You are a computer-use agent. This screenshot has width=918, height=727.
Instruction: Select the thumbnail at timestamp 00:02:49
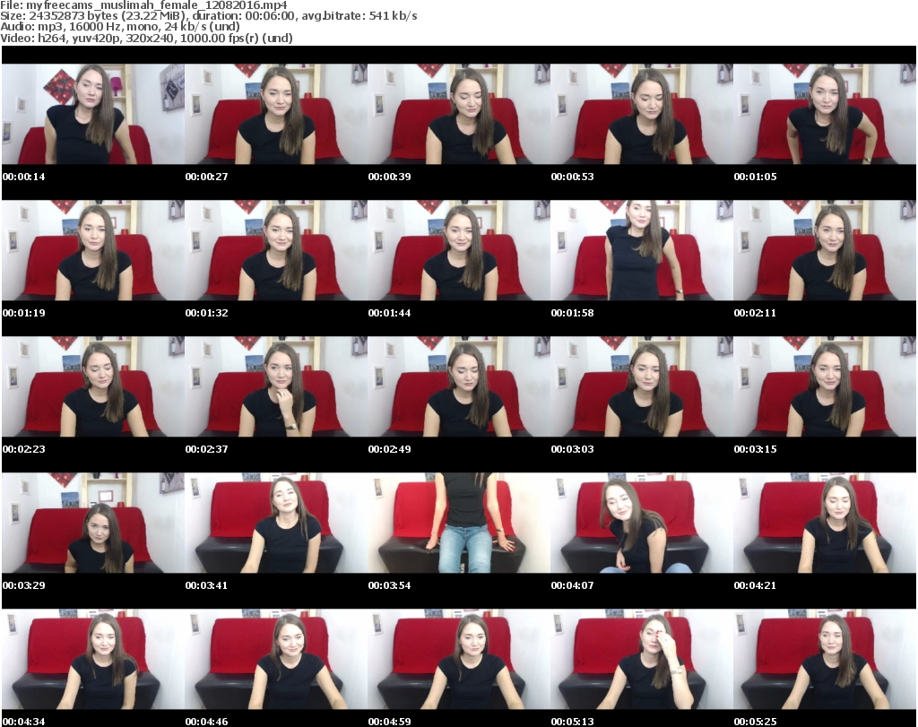coord(459,387)
